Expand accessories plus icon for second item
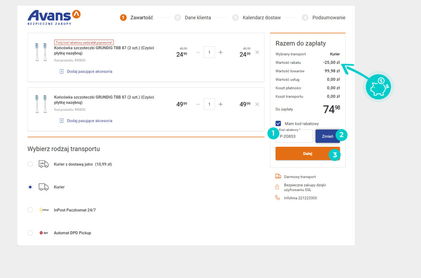 (x=62, y=121)
